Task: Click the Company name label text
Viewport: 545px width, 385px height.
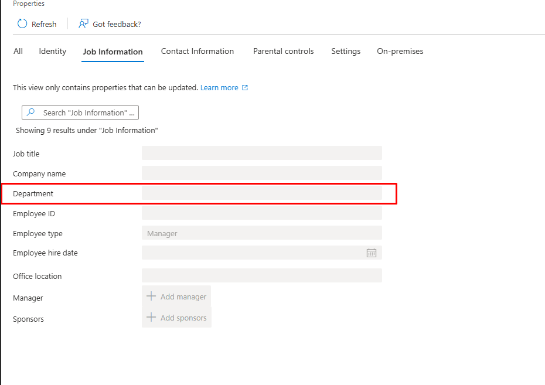Action: [x=39, y=173]
